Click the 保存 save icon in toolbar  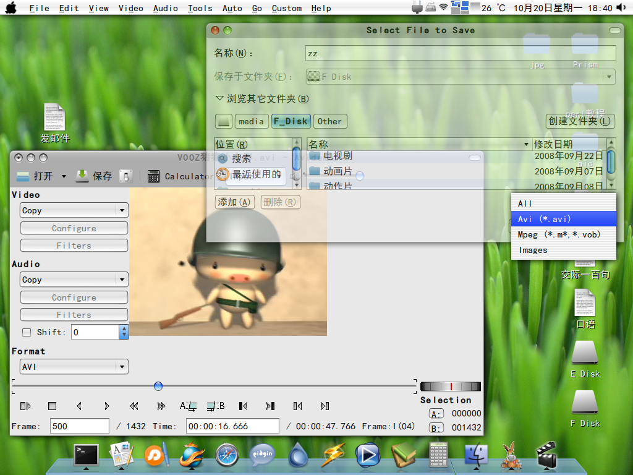[82, 176]
